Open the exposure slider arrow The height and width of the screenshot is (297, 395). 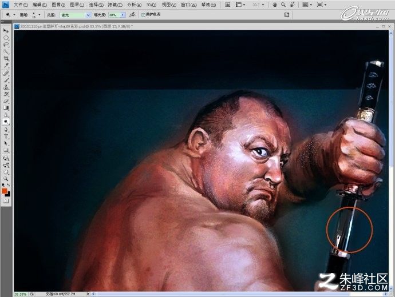[123, 15]
